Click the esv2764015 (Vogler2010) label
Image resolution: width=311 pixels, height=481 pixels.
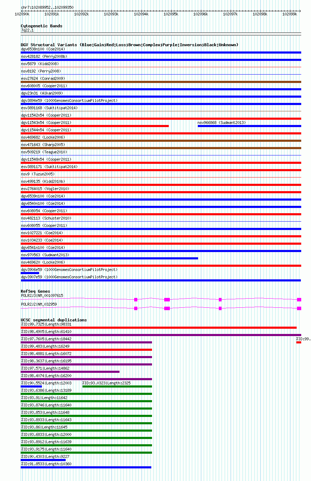(x=45, y=189)
